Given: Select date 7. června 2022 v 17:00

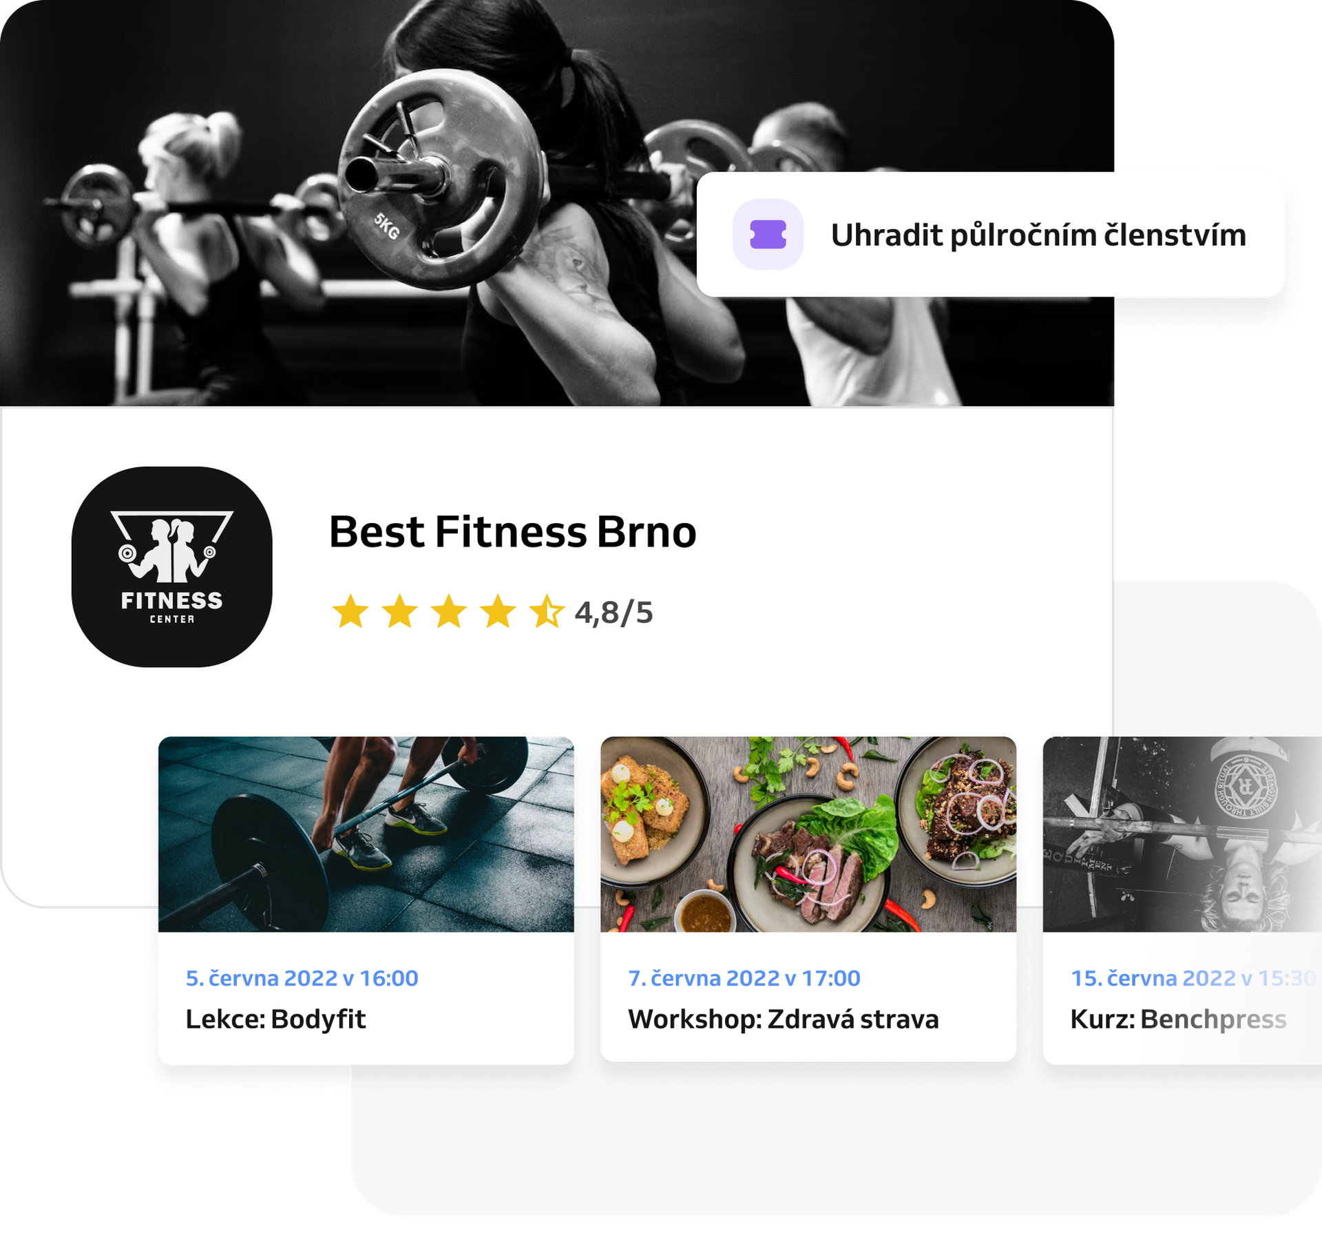Looking at the screenshot, I should 744,978.
